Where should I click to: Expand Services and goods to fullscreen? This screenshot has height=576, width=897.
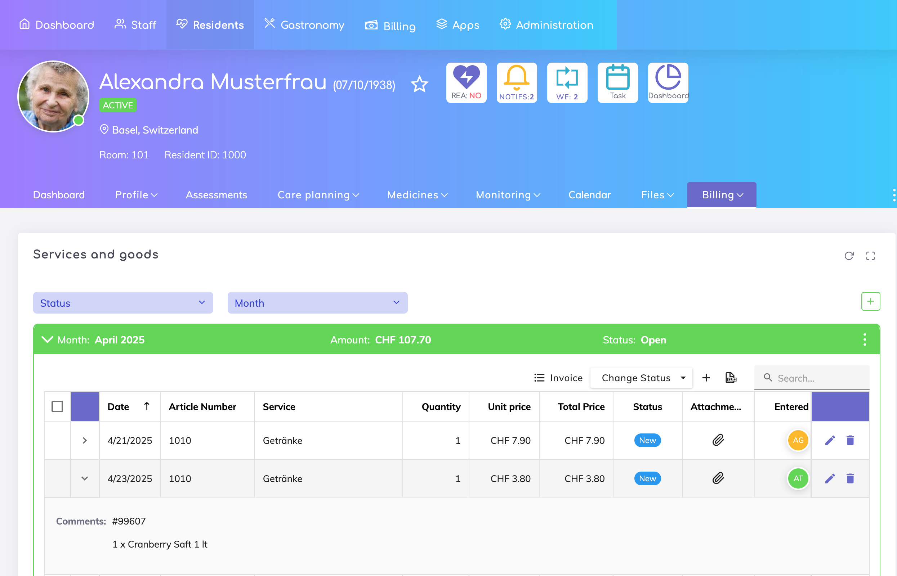coord(870,256)
